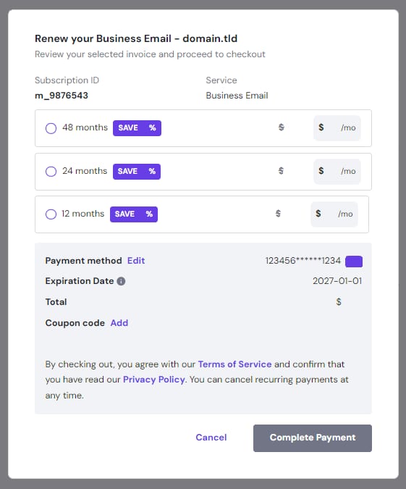Select the 48 months radio option
This screenshot has height=489, width=406.
[x=51, y=128]
